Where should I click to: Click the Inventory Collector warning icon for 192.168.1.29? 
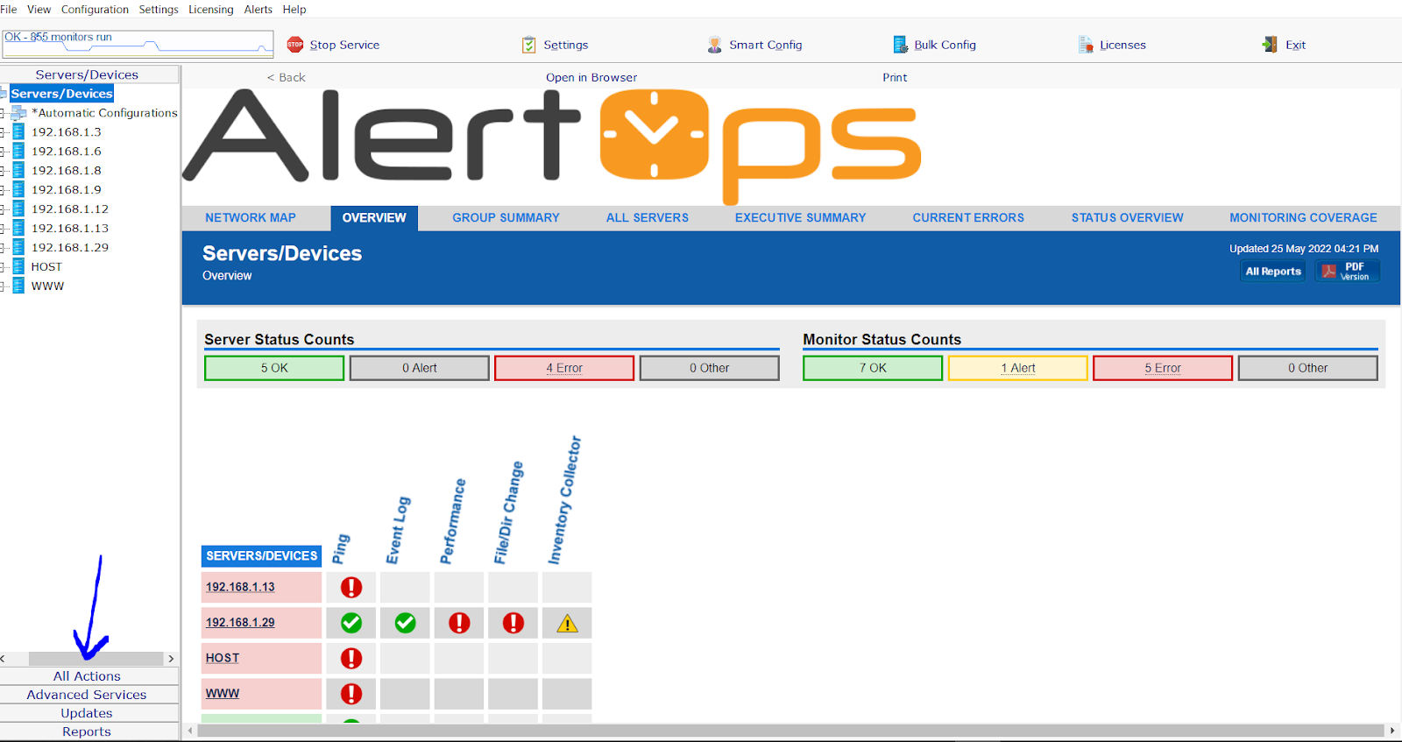tap(567, 624)
